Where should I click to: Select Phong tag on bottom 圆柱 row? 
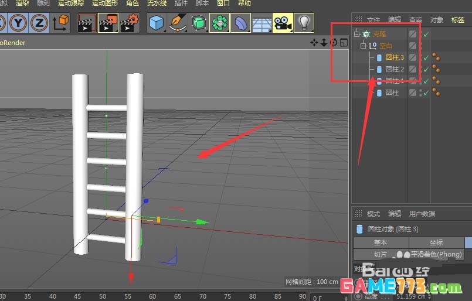pos(436,92)
